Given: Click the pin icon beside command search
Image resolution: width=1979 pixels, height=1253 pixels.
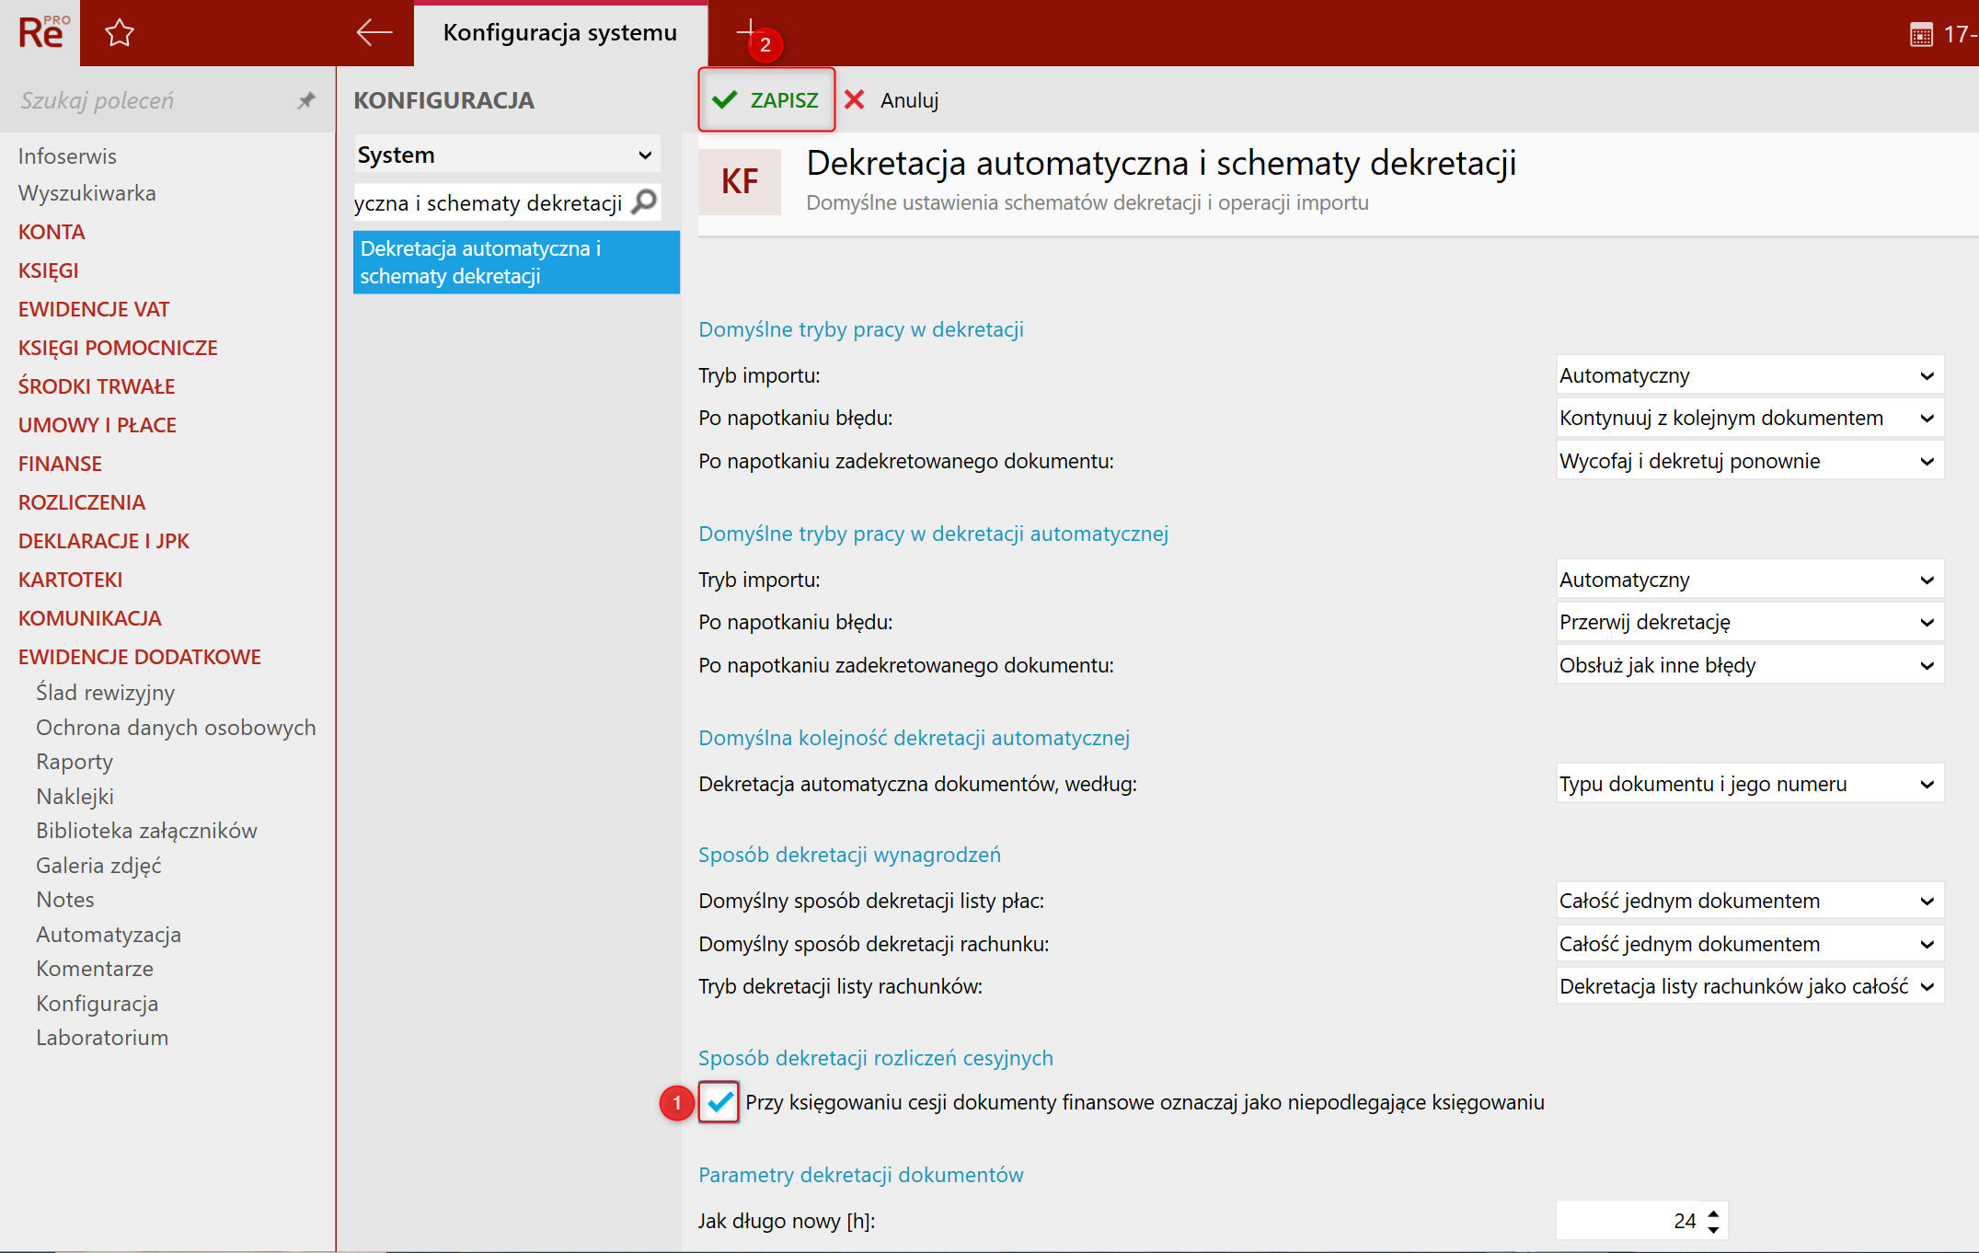Looking at the screenshot, I should pos(306,100).
